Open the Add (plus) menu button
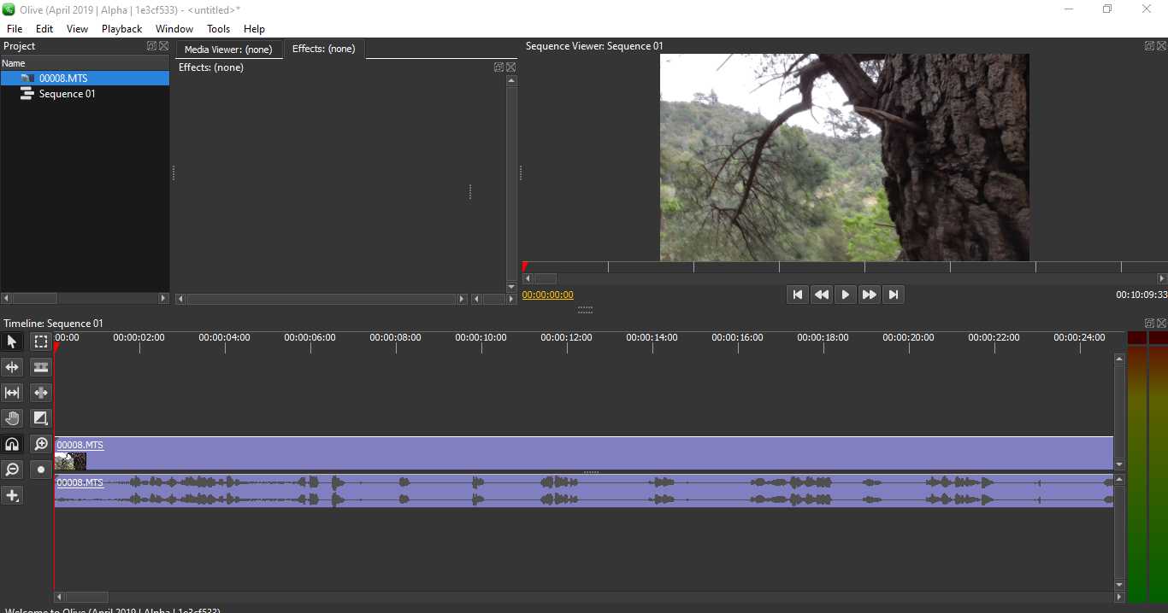This screenshot has height=613, width=1168. click(12, 495)
